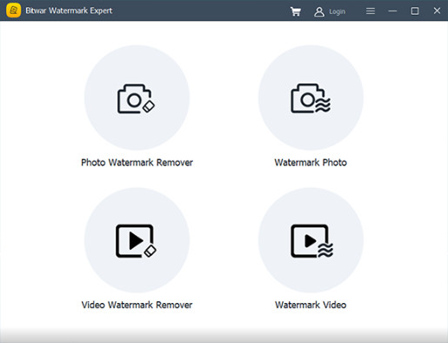Close the Bitwar Watermark Expert window

[x=437, y=10]
